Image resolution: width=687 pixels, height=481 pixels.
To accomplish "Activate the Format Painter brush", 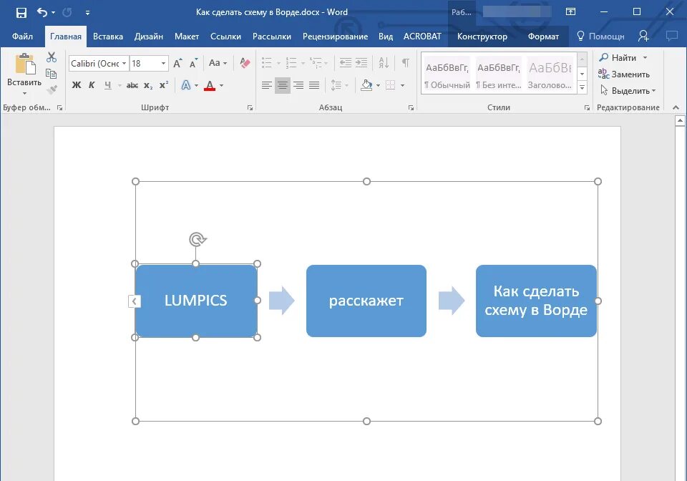I will [52, 89].
